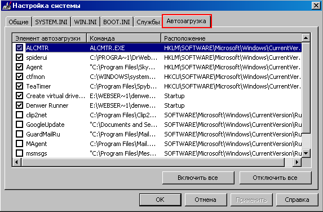
Task: Enable the clip2net startup item
Action: (x=19, y=115)
